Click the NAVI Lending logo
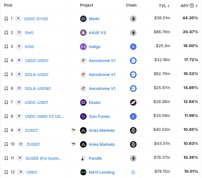 tap(83, 172)
